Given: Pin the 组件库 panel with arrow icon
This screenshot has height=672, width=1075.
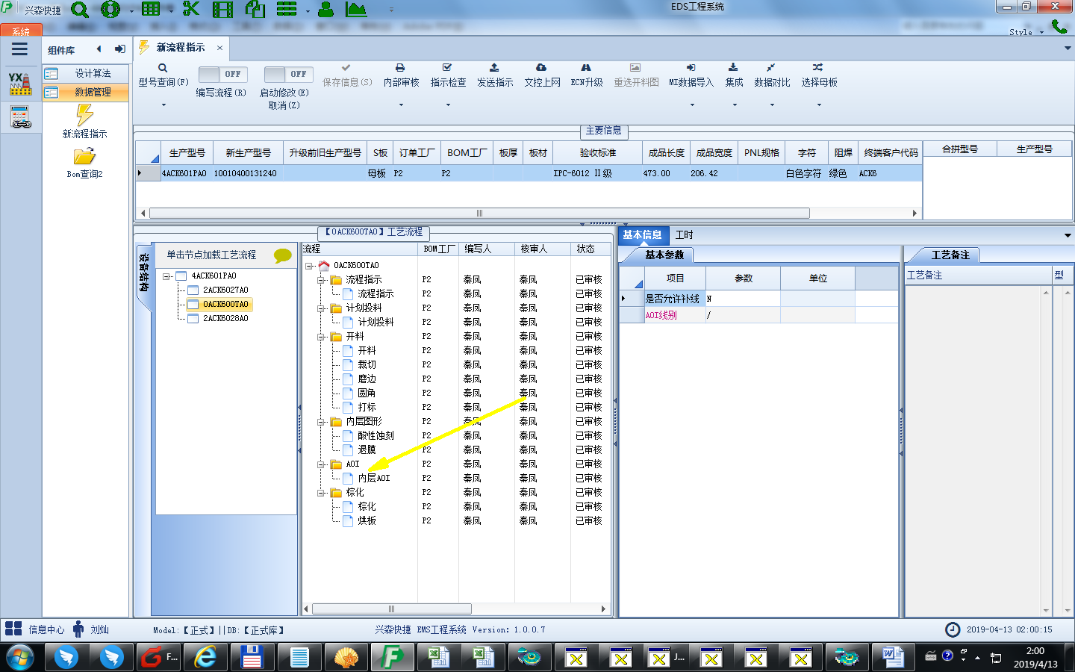Looking at the screenshot, I should [x=120, y=49].
